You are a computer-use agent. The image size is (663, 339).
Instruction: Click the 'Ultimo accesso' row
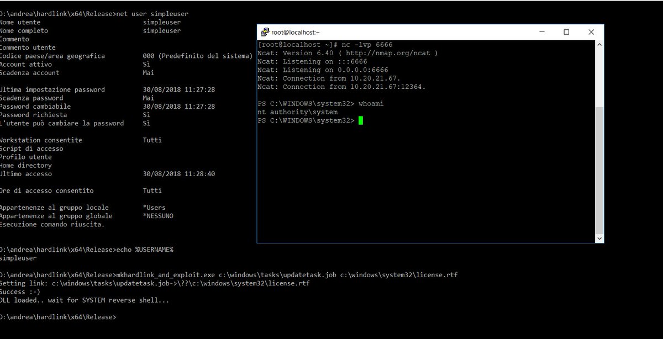click(107, 174)
